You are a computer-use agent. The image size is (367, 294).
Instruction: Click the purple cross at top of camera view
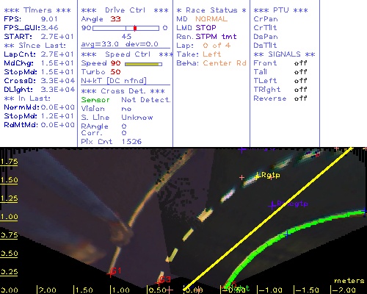pos(242,149)
